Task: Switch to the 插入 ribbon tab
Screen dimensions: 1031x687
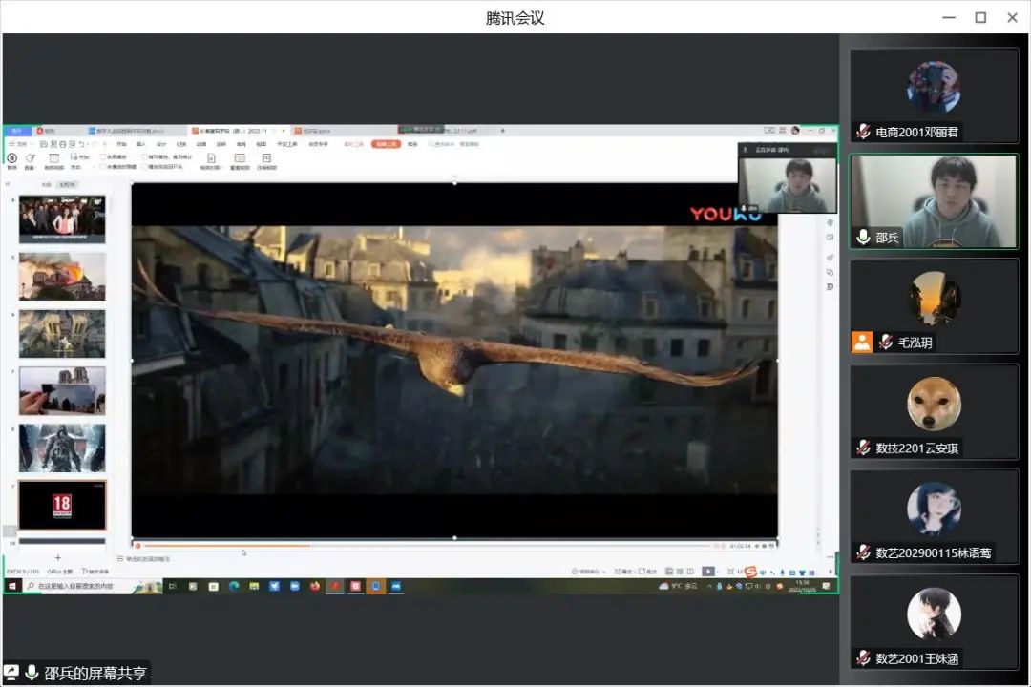Action: 140,144
